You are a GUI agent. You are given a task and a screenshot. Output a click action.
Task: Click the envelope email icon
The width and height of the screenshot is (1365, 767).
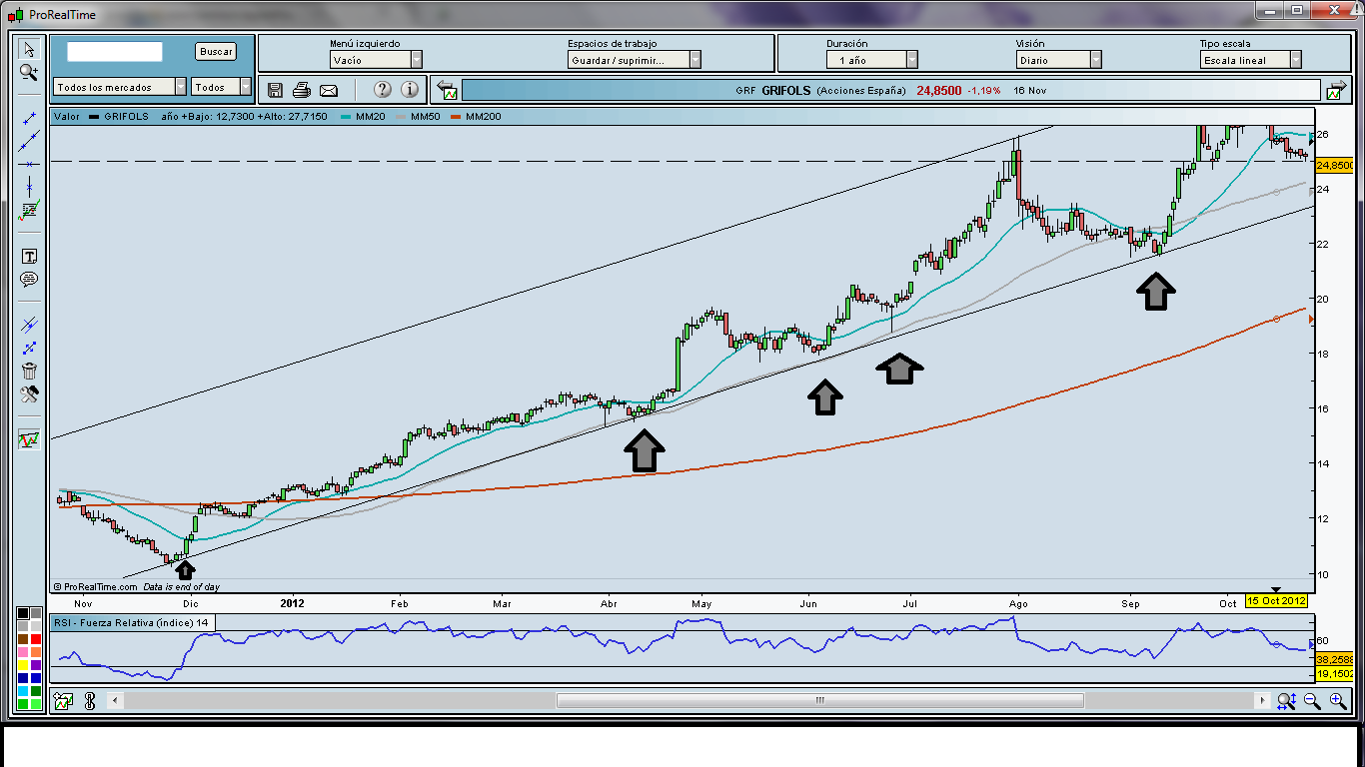tap(329, 91)
